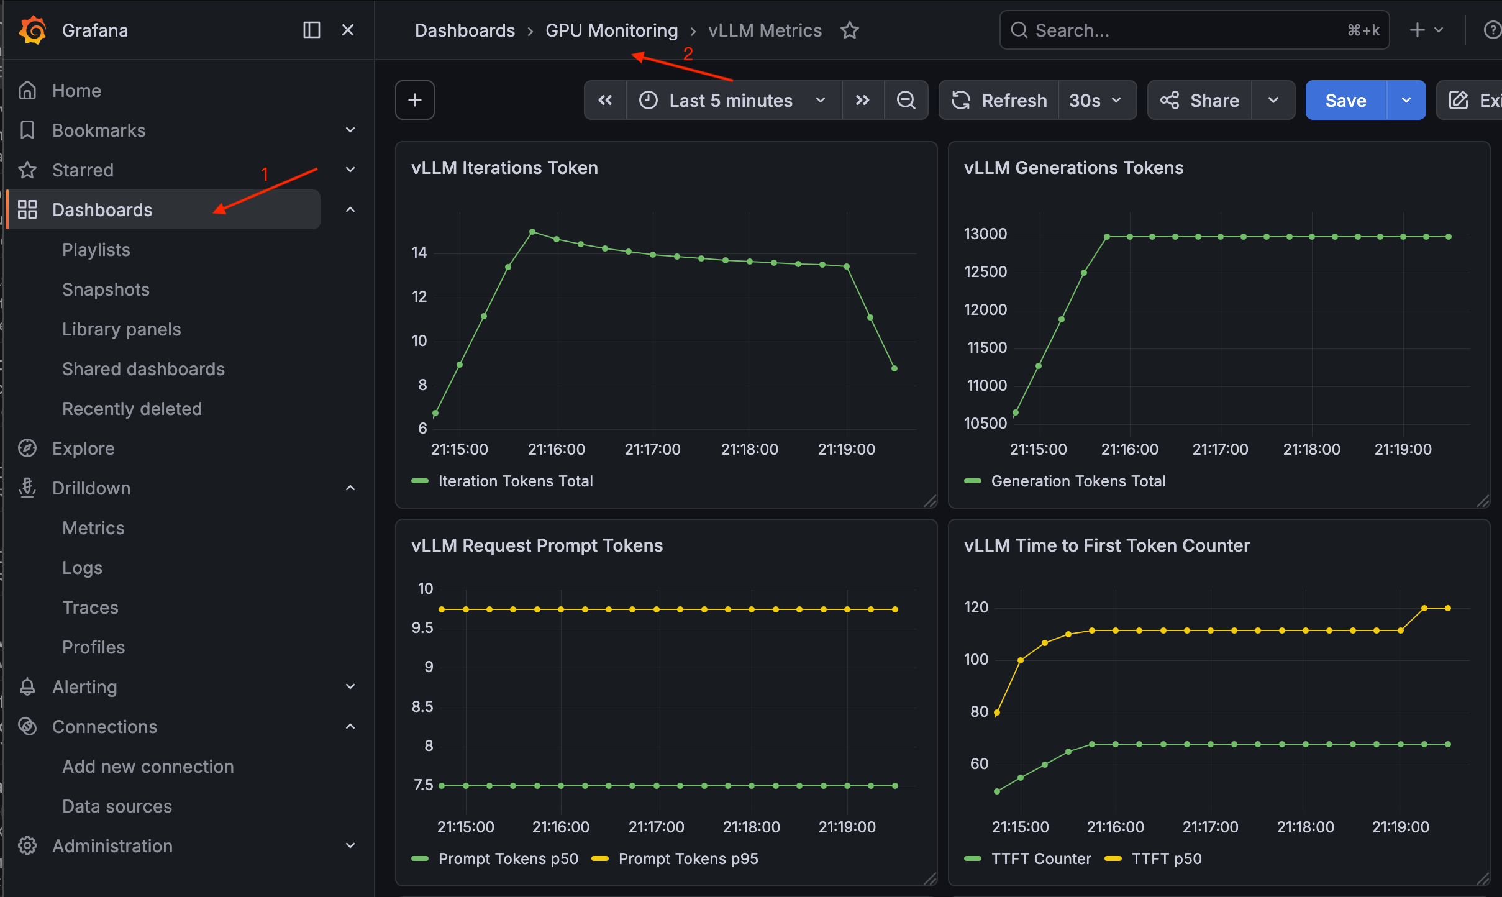The width and height of the screenshot is (1502, 897).
Task: Open Recently deleted dashboards
Action: click(132, 409)
